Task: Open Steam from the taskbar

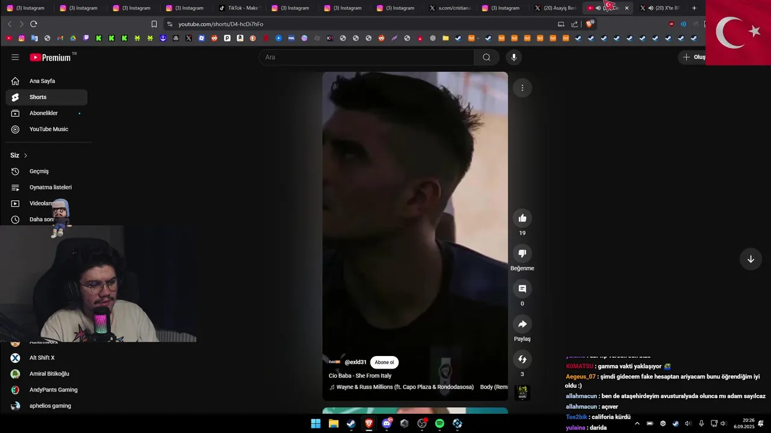Action: 351,423
